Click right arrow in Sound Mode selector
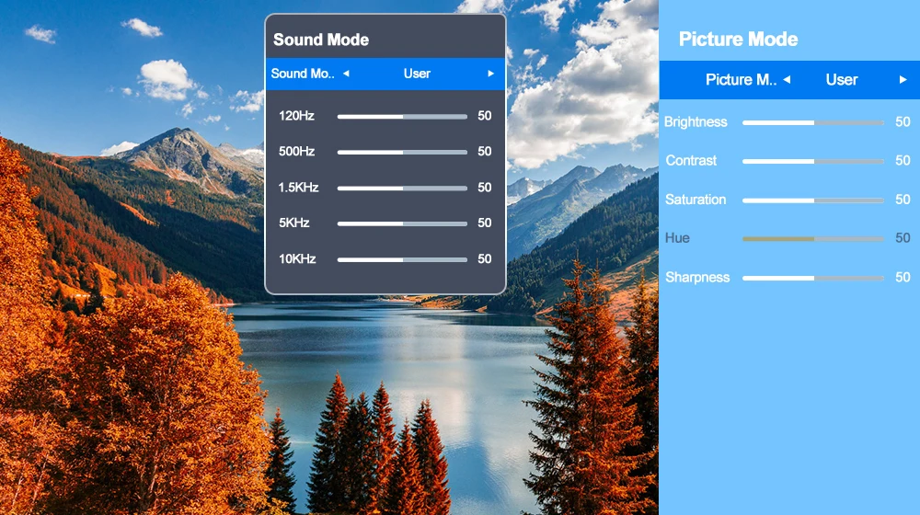 (491, 74)
